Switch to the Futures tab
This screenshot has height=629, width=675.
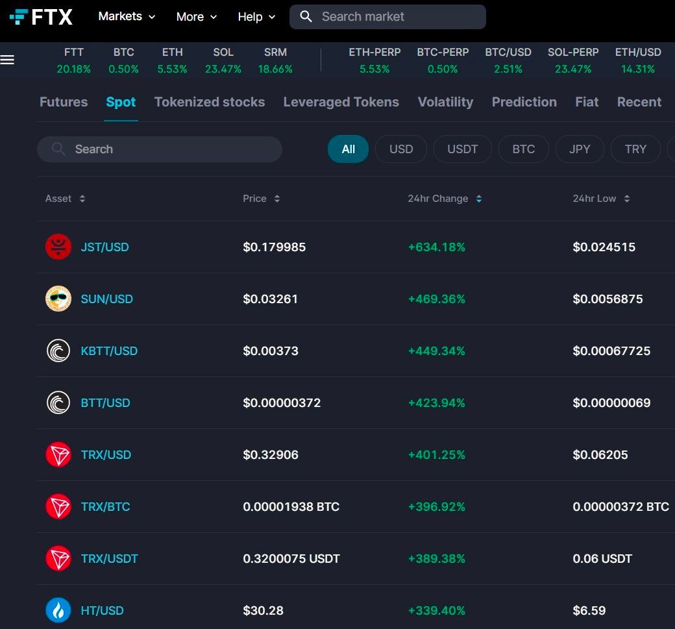coord(64,102)
